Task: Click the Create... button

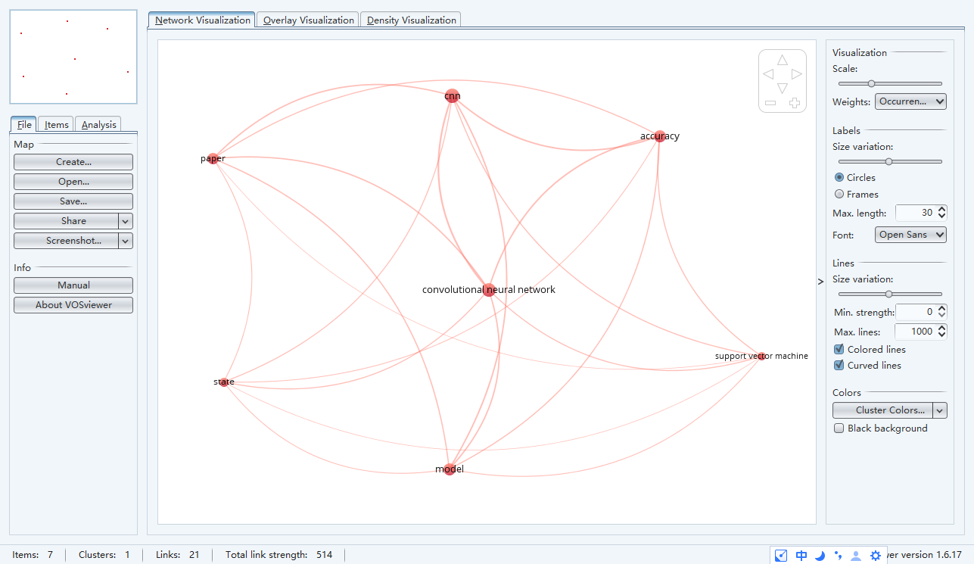Action: (73, 162)
